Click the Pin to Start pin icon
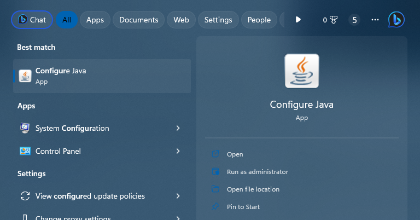420x220 pixels. (x=215, y=207)
